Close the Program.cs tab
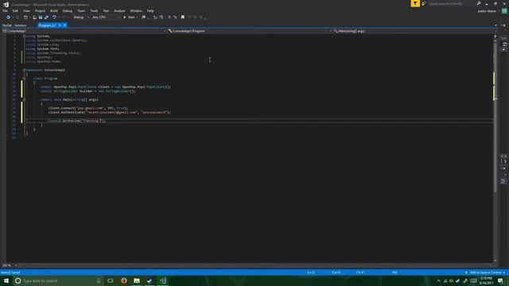Image resolution: width=509 pixels, height=286 pixels. tap(64, 25)
